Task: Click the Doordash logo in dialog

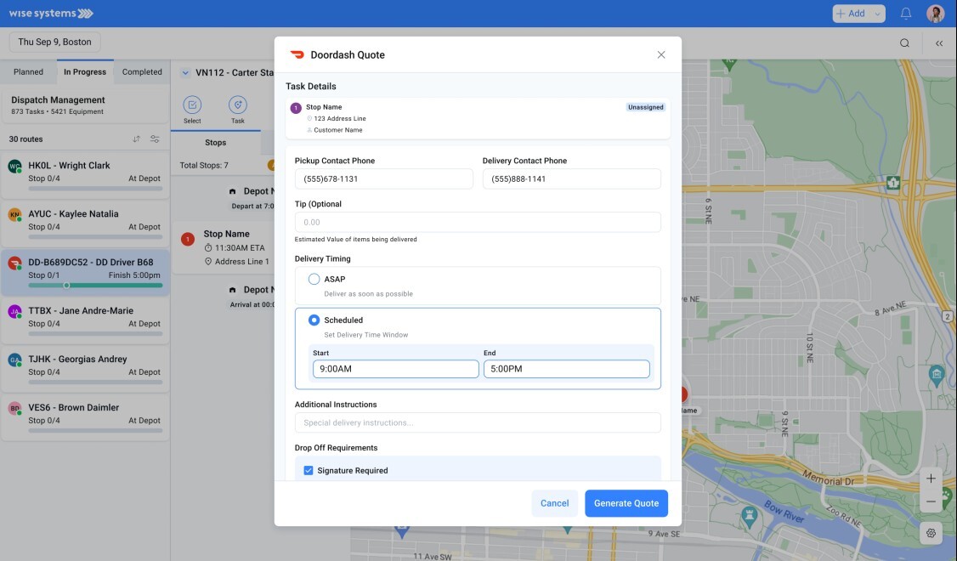Action: click(297, 55)
